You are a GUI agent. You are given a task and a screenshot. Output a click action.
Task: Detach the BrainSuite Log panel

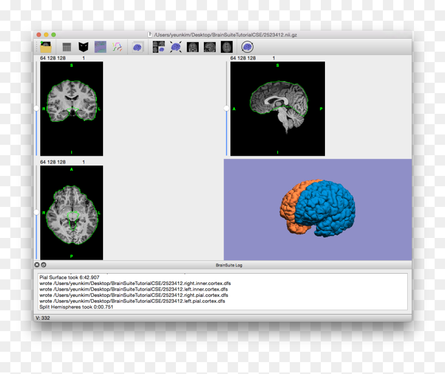43,265
